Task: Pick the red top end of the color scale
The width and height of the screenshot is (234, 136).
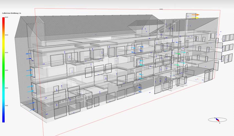Action: (x=3, y=19)
